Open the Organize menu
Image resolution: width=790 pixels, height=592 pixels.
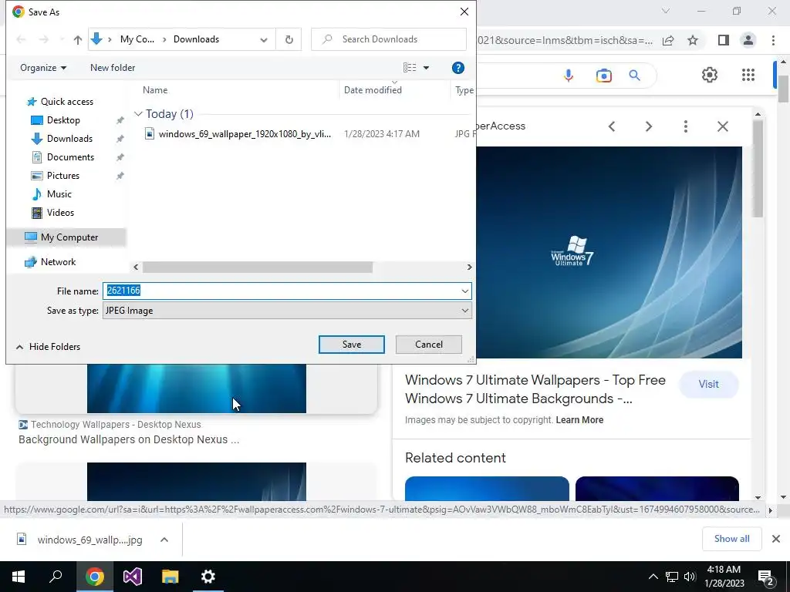click(43, 68)
